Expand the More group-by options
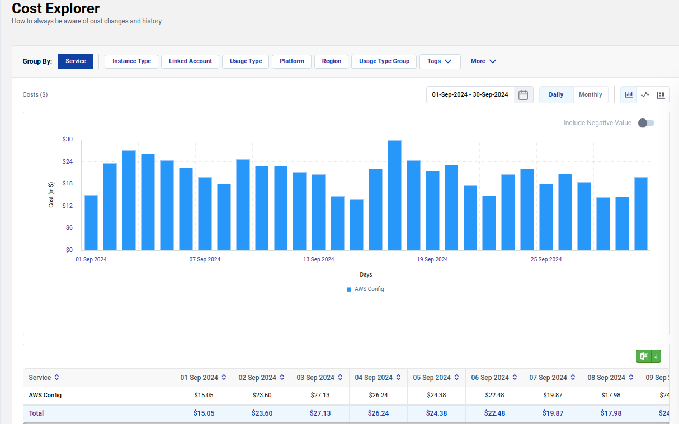The height and width of the screenshot is (424, 679). 483,61
